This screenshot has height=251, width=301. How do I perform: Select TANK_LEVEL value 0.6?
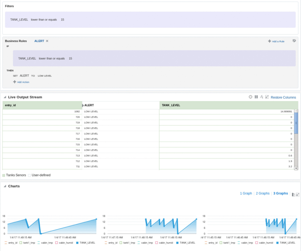click(x=290, y=156)
